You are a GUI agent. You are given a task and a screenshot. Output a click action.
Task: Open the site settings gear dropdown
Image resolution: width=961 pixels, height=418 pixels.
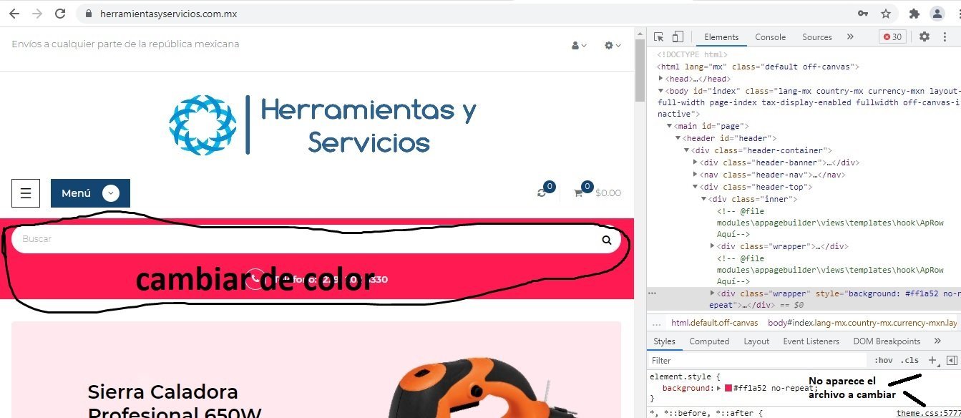click(613, 45)
